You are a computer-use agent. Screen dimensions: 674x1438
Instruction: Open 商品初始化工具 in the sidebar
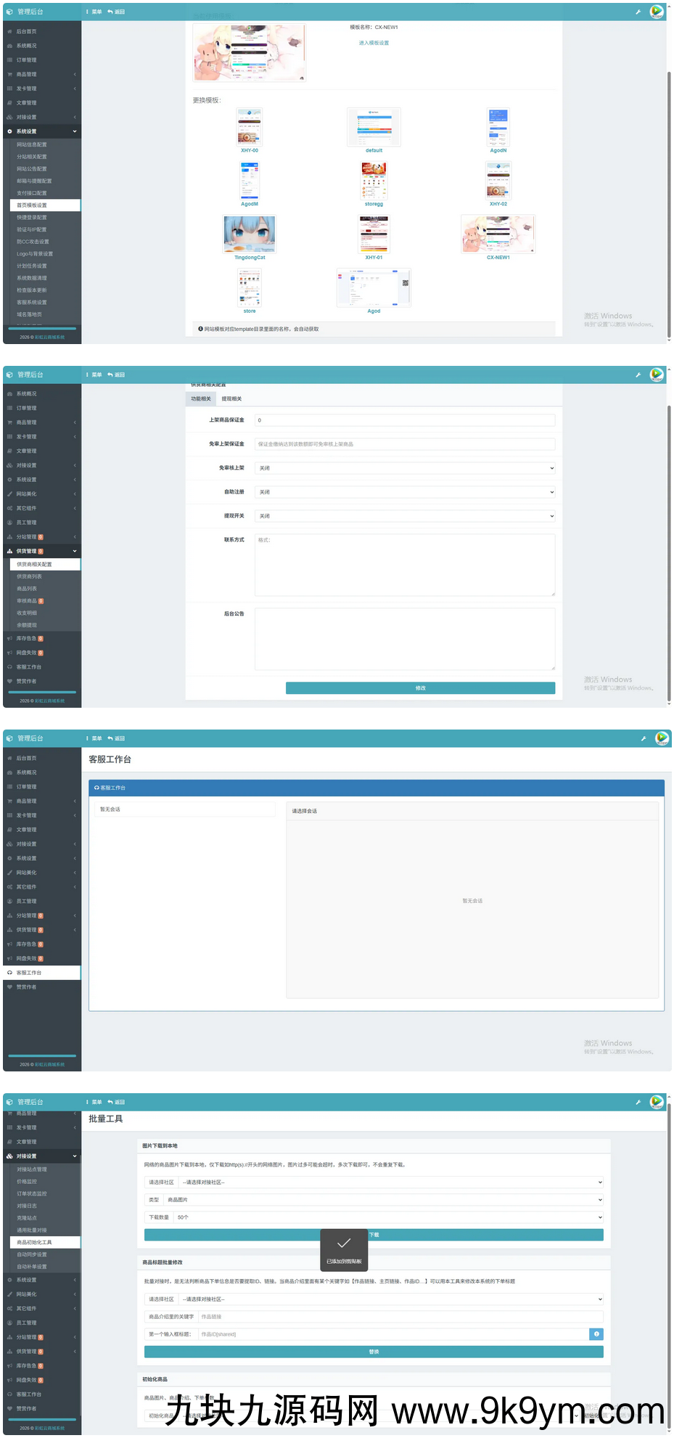pyautogui.click(x=34, y=1242)
